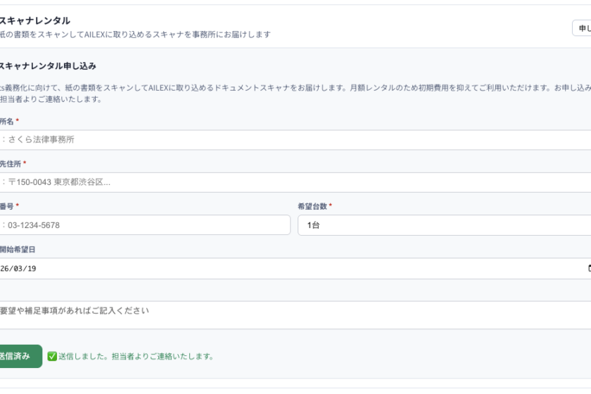Click the 送付先住所 required field label
Screen dimensions: 591x394
(x=11, y=163)
